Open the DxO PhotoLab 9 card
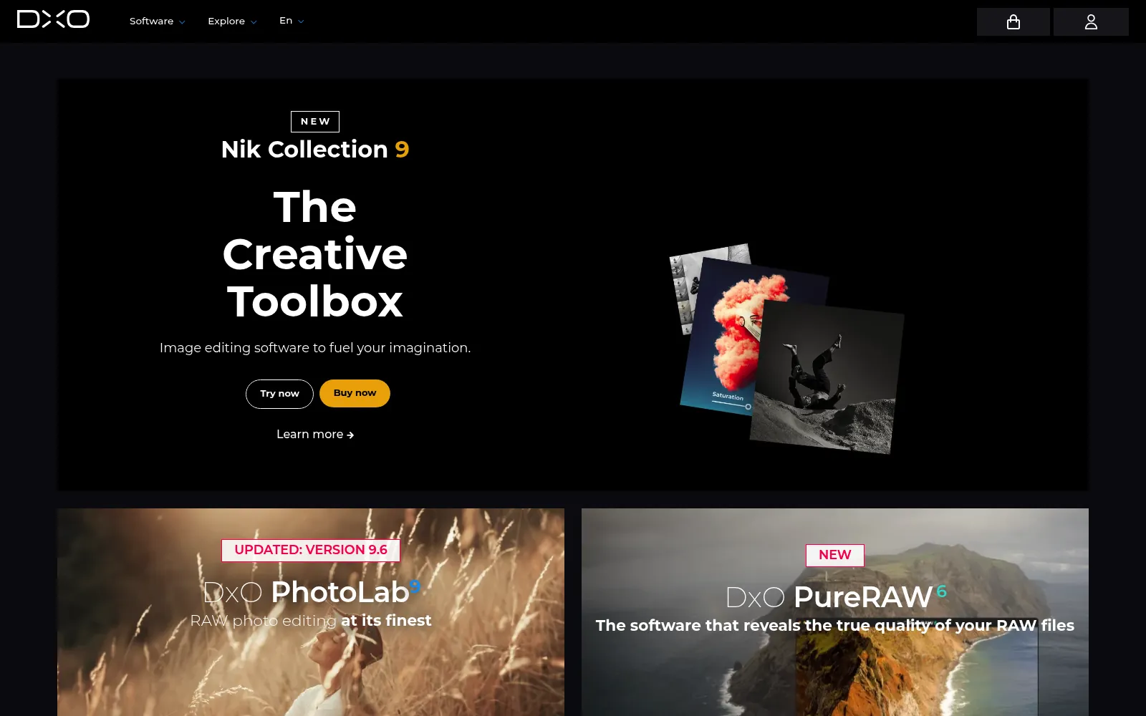The width and height of the screenshot is (1146, 716). 311,612
